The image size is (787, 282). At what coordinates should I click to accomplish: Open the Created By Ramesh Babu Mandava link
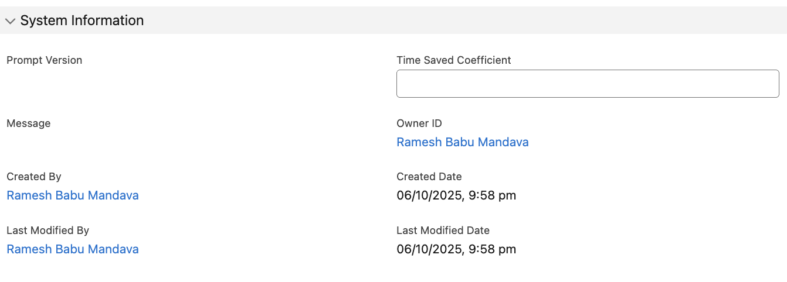(x=73, y=195)
